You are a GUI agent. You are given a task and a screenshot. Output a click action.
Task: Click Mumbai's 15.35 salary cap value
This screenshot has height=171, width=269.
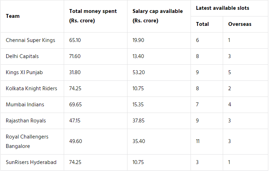139,105
